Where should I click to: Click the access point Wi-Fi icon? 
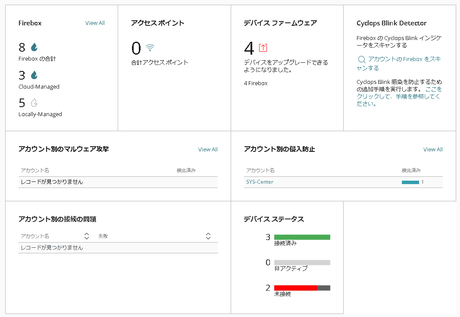(x=150, y=48)
